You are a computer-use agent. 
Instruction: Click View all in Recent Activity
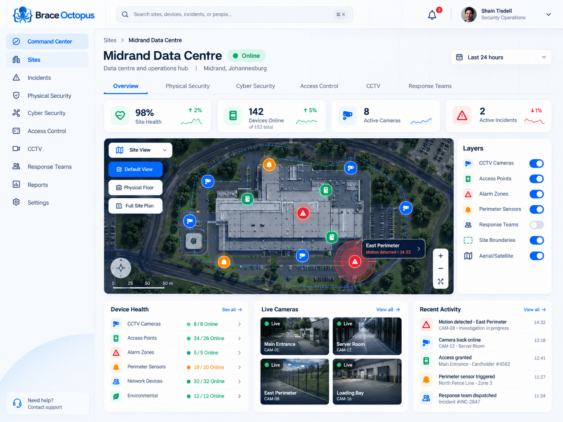[535, 310]
